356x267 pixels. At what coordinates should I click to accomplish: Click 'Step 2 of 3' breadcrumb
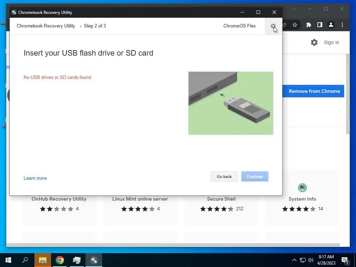(95, 26)
